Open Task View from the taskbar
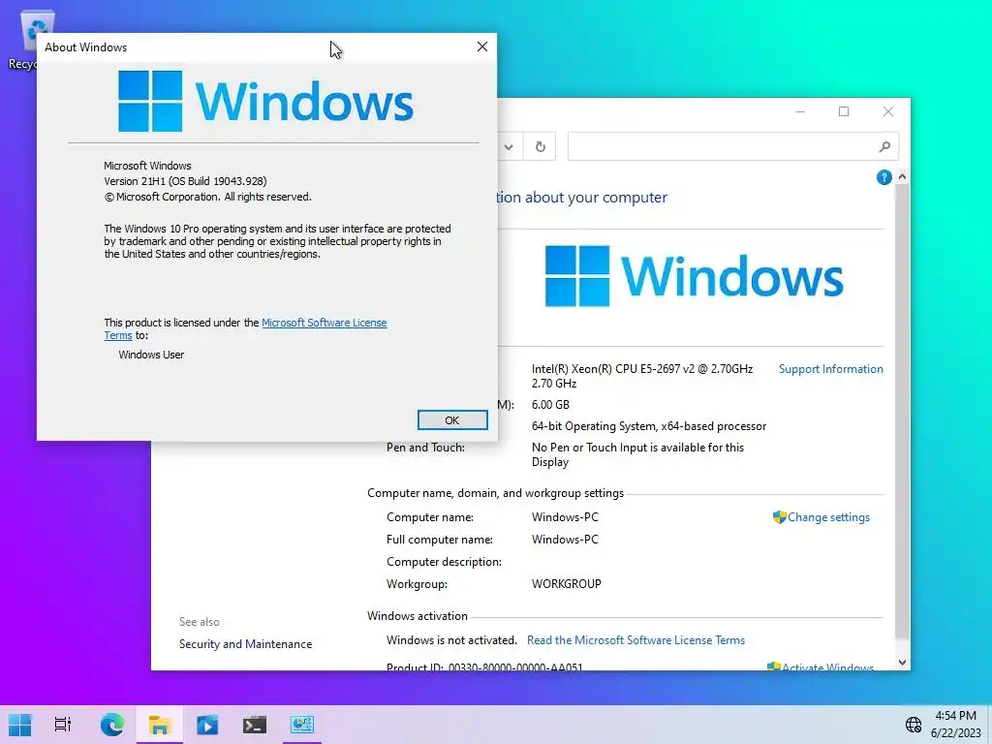 [x=63, y=725]
